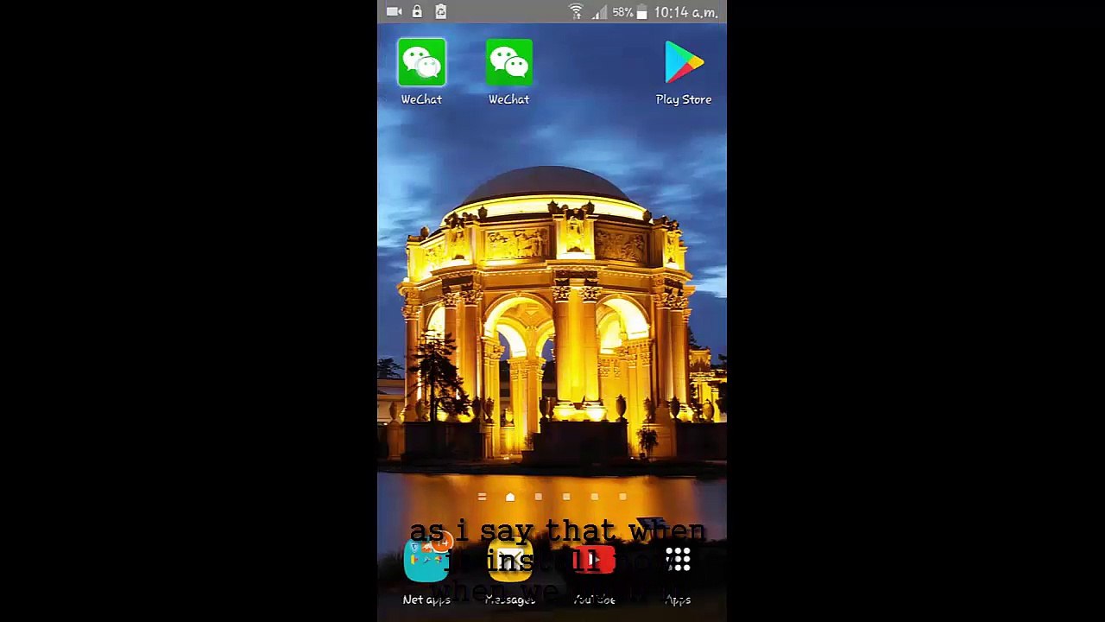Open the Net apps folder
Screen dimensions: 1105x622
[x=426, y=562]
